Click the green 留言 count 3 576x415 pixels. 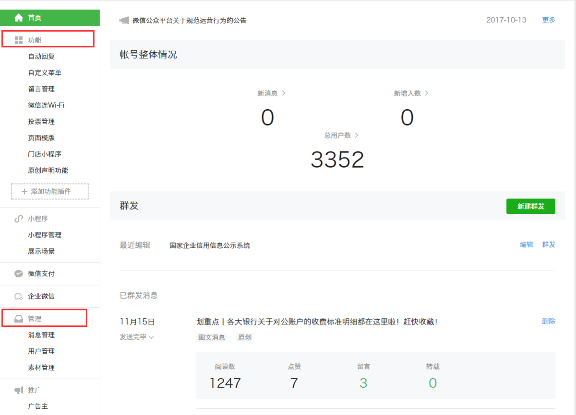pos(363,383)
